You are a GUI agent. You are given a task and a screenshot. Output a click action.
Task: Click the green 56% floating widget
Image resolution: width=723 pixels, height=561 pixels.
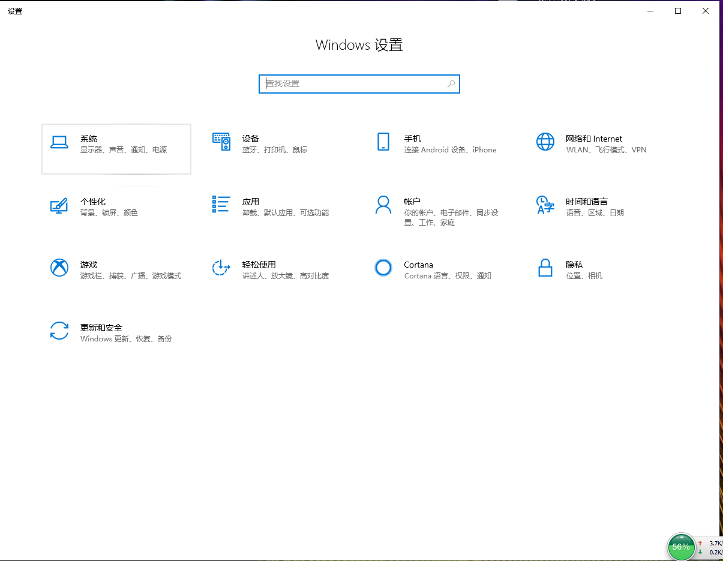coord(681,547)
